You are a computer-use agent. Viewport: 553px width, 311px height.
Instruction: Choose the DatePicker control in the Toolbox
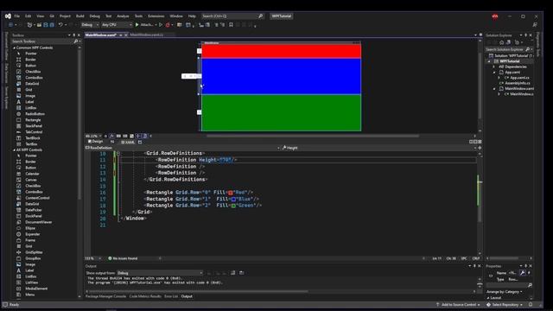[34, 210]
